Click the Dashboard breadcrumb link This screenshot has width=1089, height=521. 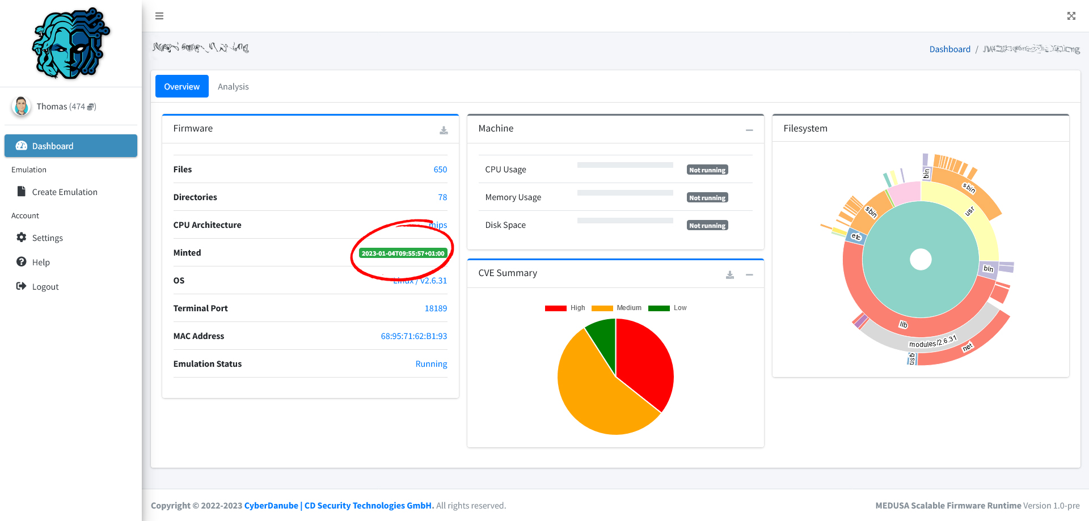tap(949, 49)
